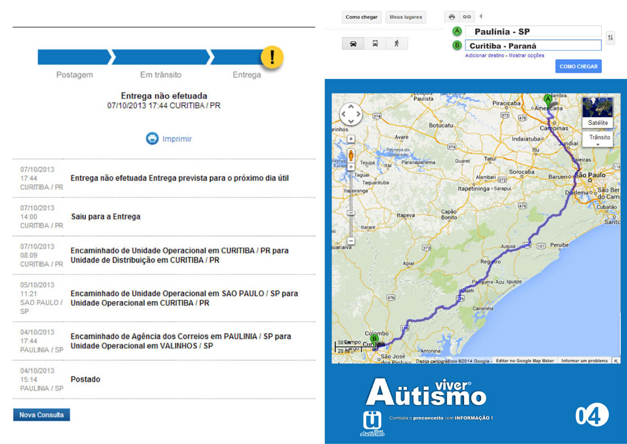Select the car driving mode icon
Screen dimensions: 627x444
pos(353,44)
